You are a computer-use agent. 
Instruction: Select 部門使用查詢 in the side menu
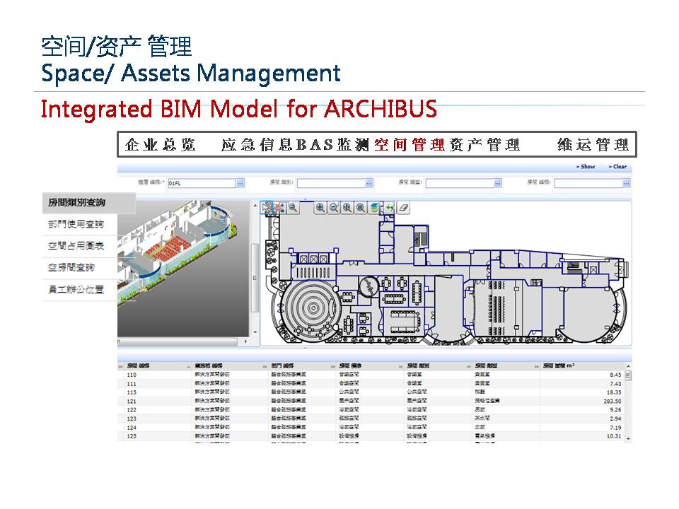[x=76, y=224]
